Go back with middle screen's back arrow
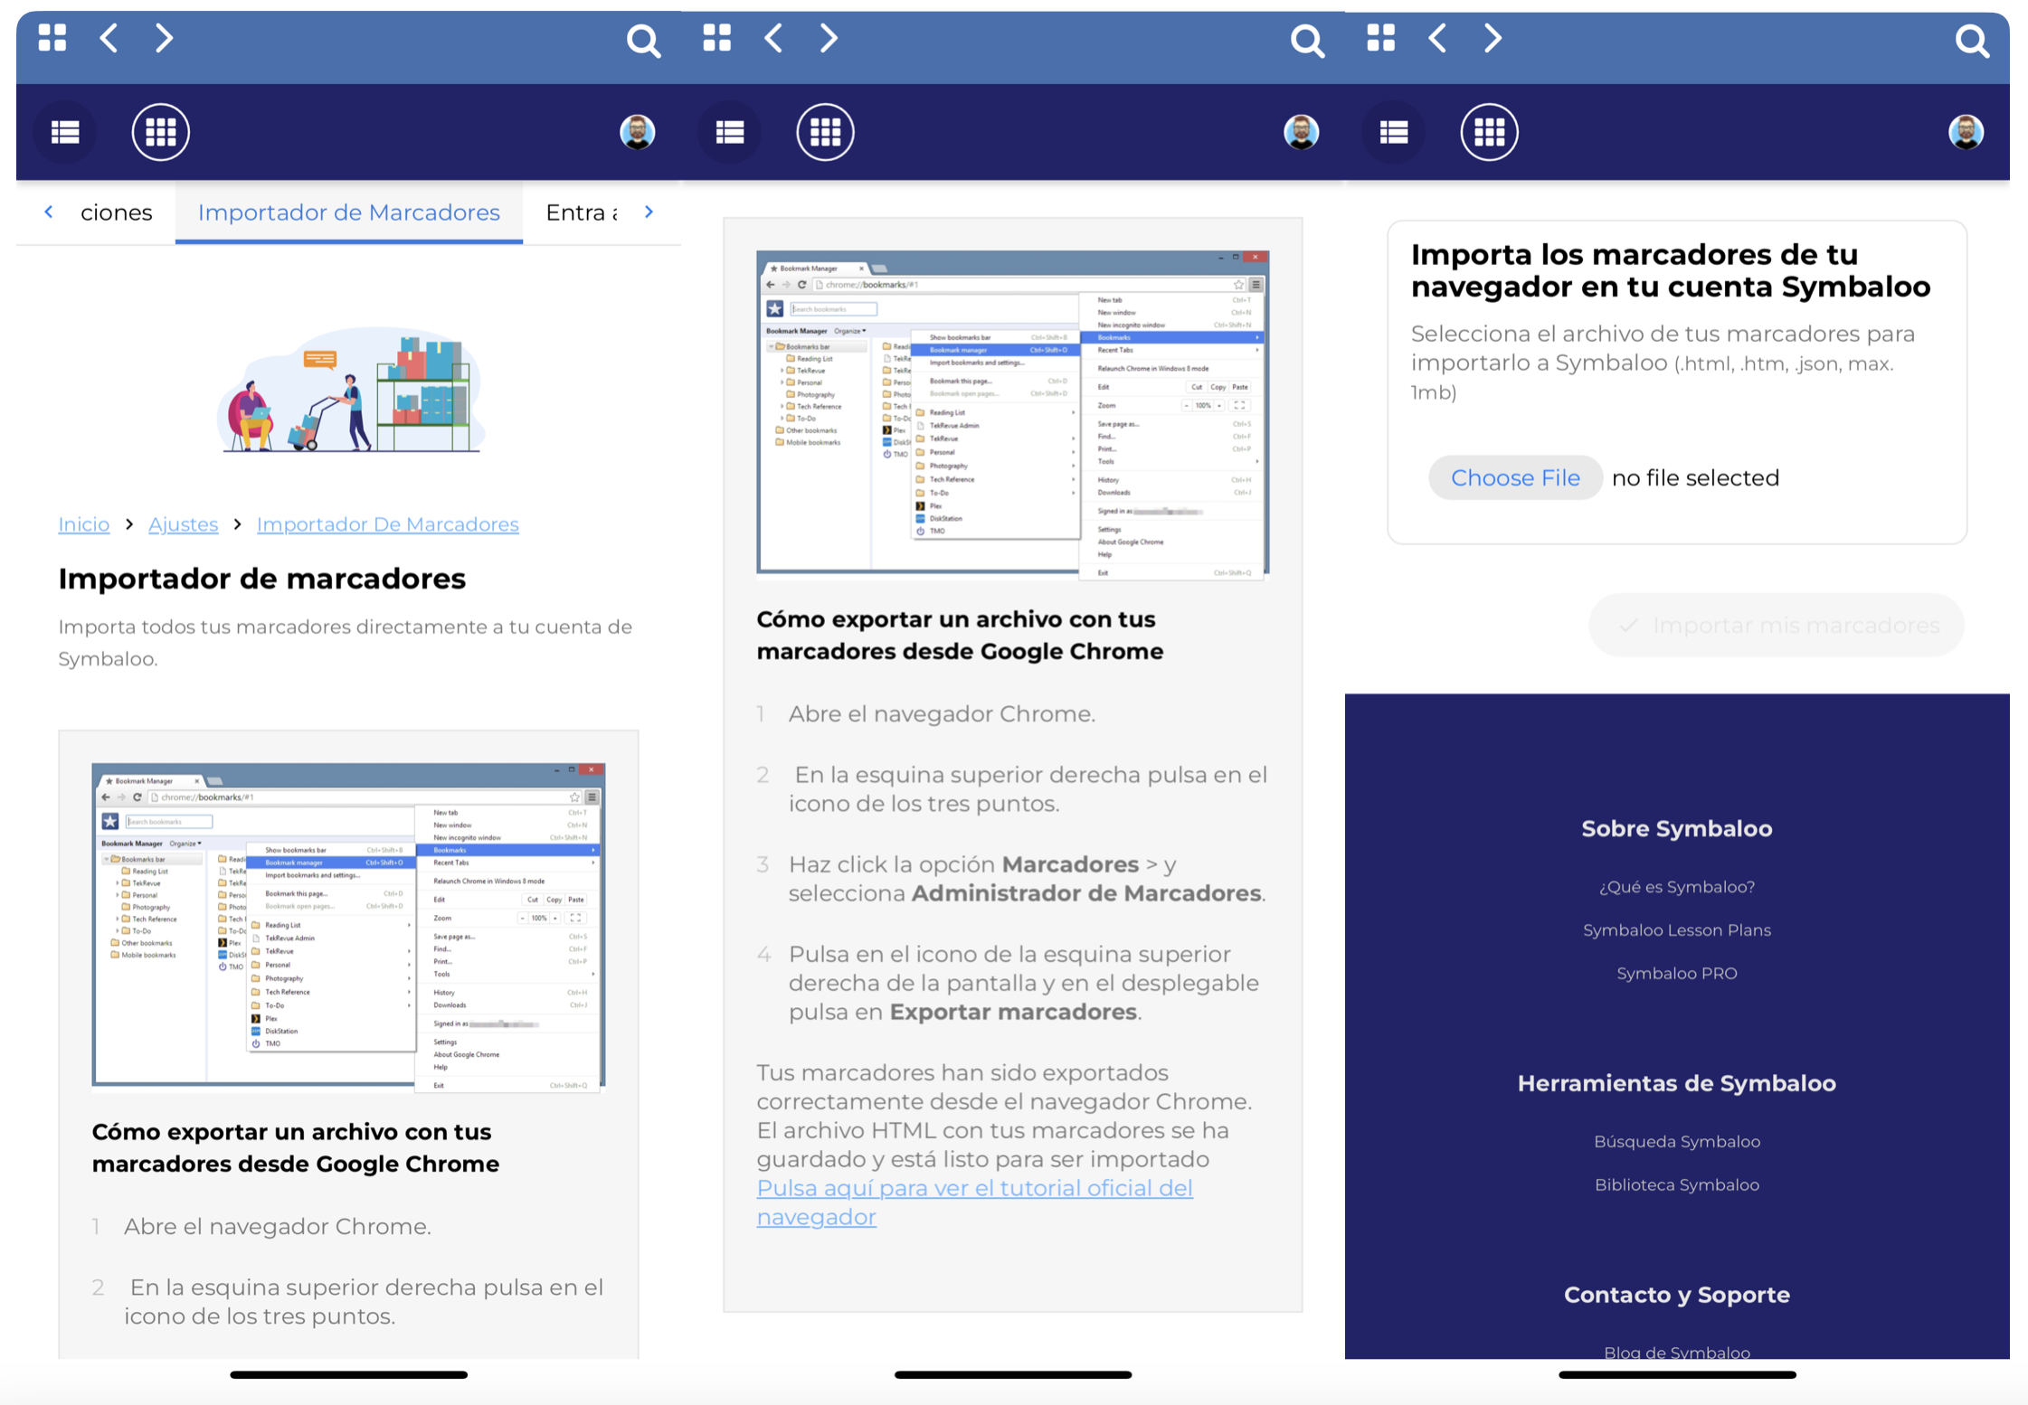 coord(773,38)
